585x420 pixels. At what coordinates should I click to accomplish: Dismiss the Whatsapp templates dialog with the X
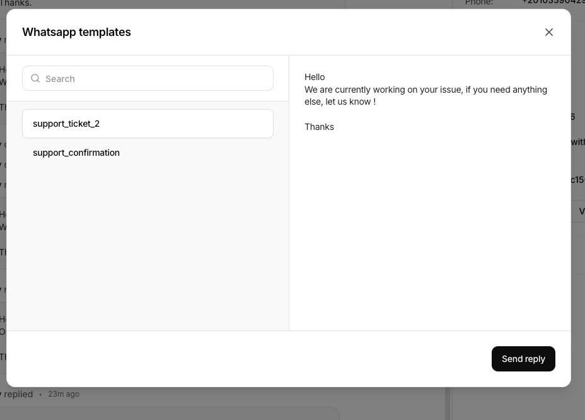click(x=548, y=32)
